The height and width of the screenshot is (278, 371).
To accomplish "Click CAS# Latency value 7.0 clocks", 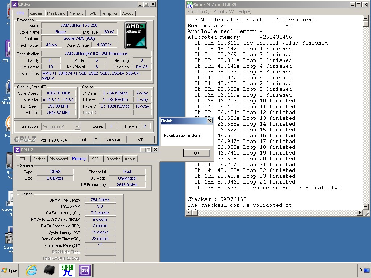I will (100, 213).
